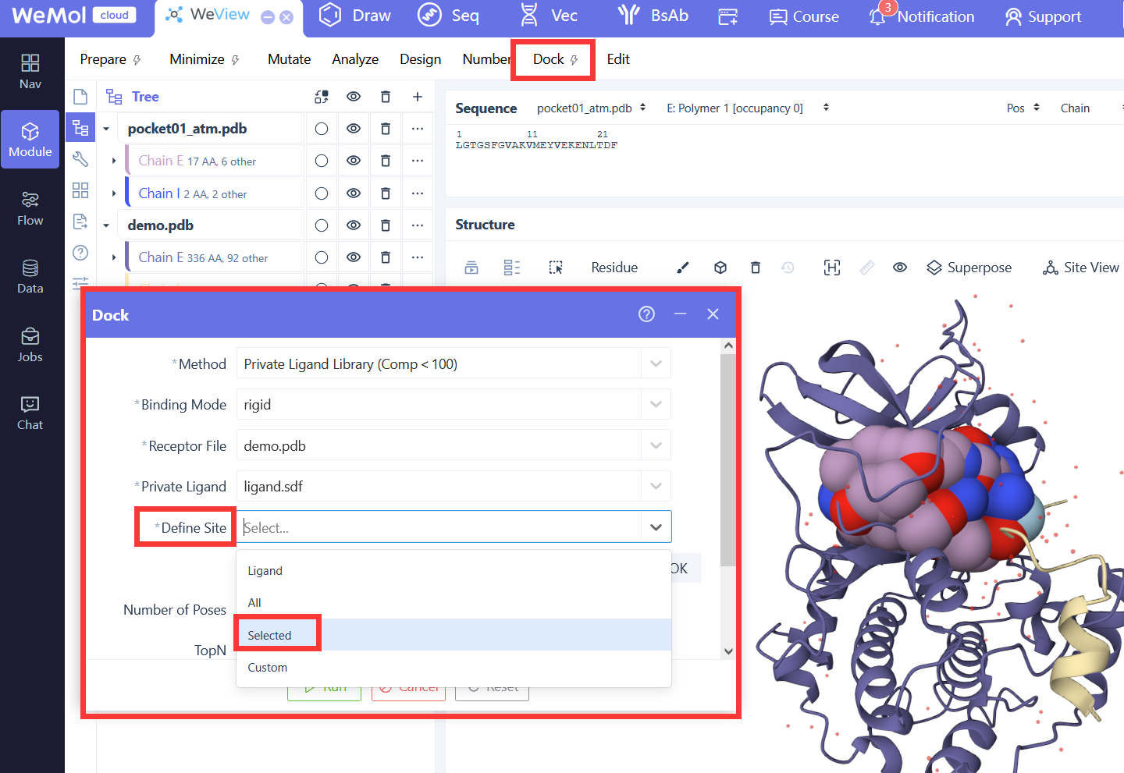Click the brush icon in Structure toolbar
The image size is (1124, 773).
(x=683, y=268)
